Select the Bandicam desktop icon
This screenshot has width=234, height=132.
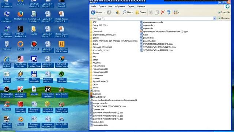point(34,45)
